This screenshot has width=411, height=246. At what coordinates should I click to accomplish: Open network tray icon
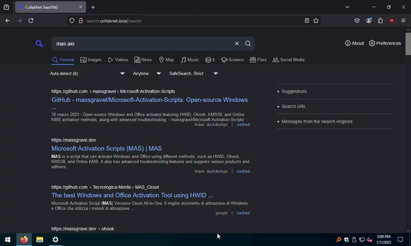pyautogui.click(x=362, y=240)
